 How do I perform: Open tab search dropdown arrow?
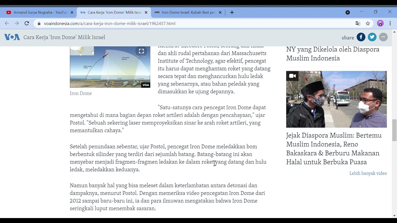coord(348,12)
